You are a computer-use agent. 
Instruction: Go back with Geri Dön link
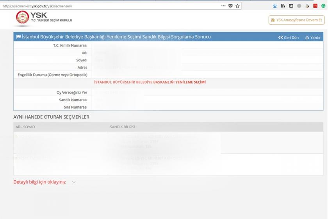[288, 38]
